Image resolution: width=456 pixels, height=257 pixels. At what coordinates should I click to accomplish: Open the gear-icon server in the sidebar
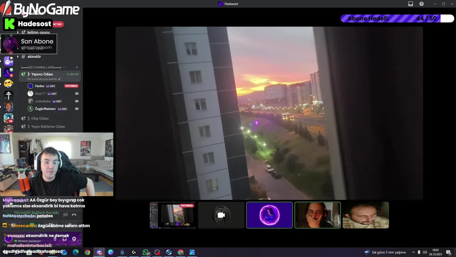tap(9, 61)
